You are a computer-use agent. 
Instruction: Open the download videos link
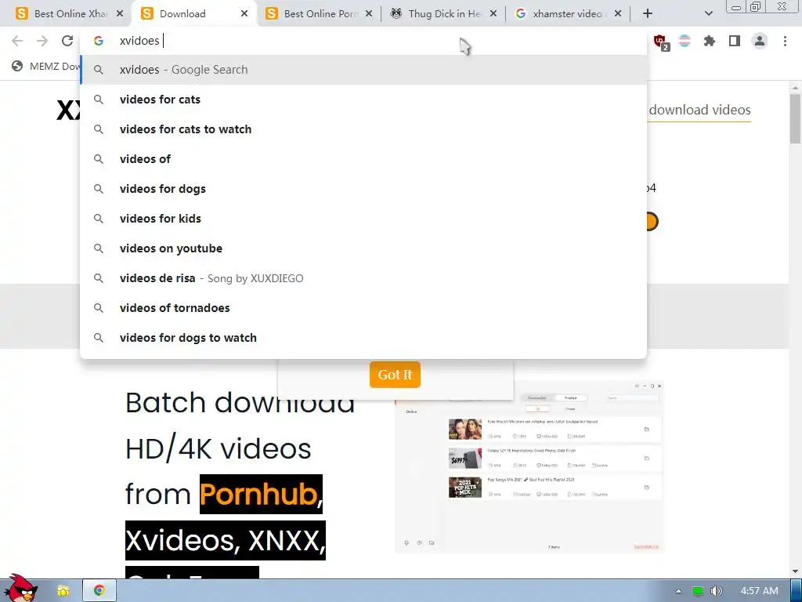pyautogui.click(x=699, y=110)
